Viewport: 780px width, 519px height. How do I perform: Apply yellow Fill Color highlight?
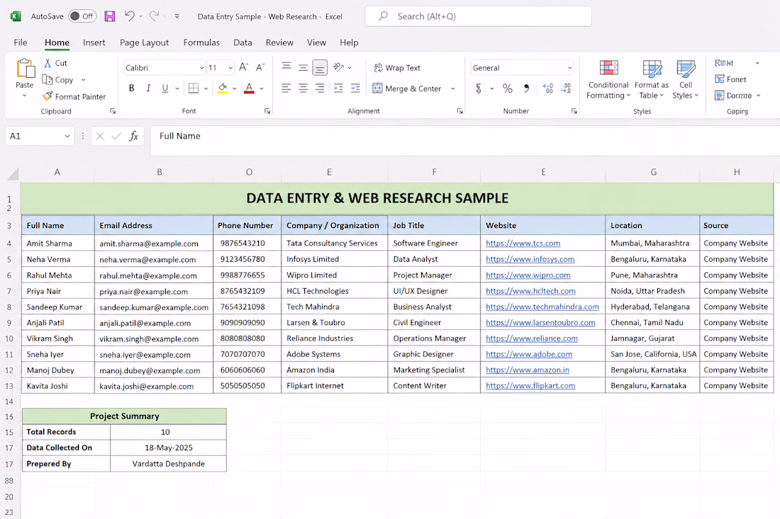point(223,89)
